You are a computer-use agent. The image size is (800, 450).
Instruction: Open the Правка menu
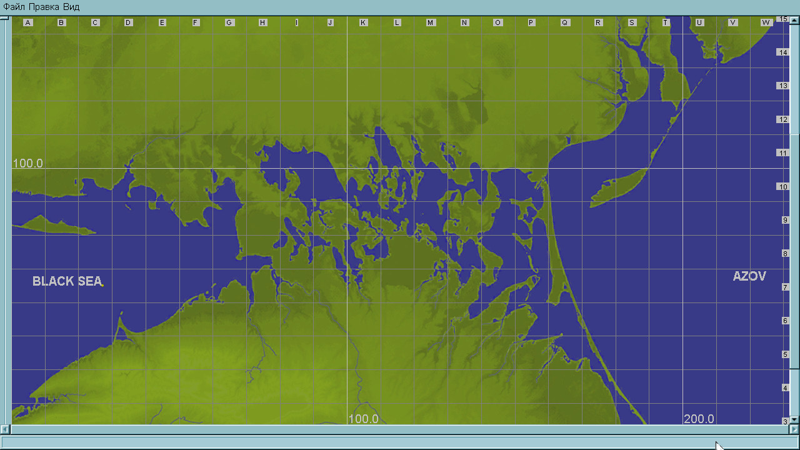tap(45, 7)
